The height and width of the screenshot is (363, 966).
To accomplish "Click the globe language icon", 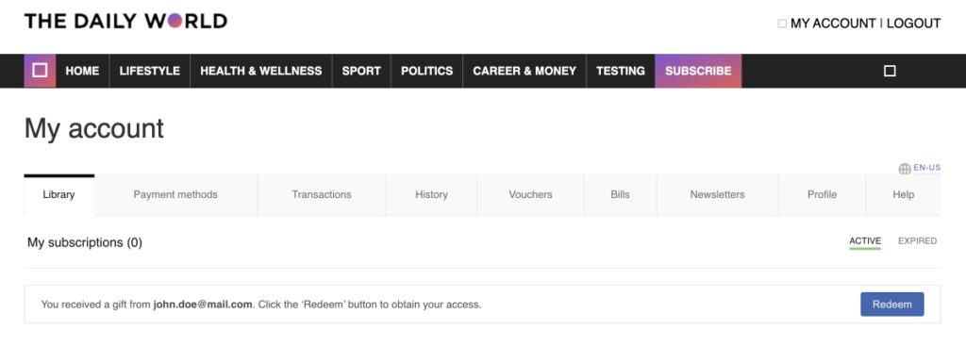I will click(905, 169).
